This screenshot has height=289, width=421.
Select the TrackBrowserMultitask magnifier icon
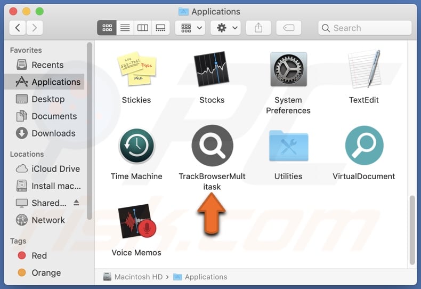click(x=212, y=146)
